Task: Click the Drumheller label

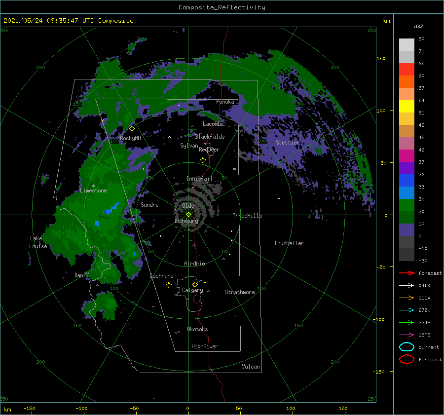Action: tap(289, 243)
